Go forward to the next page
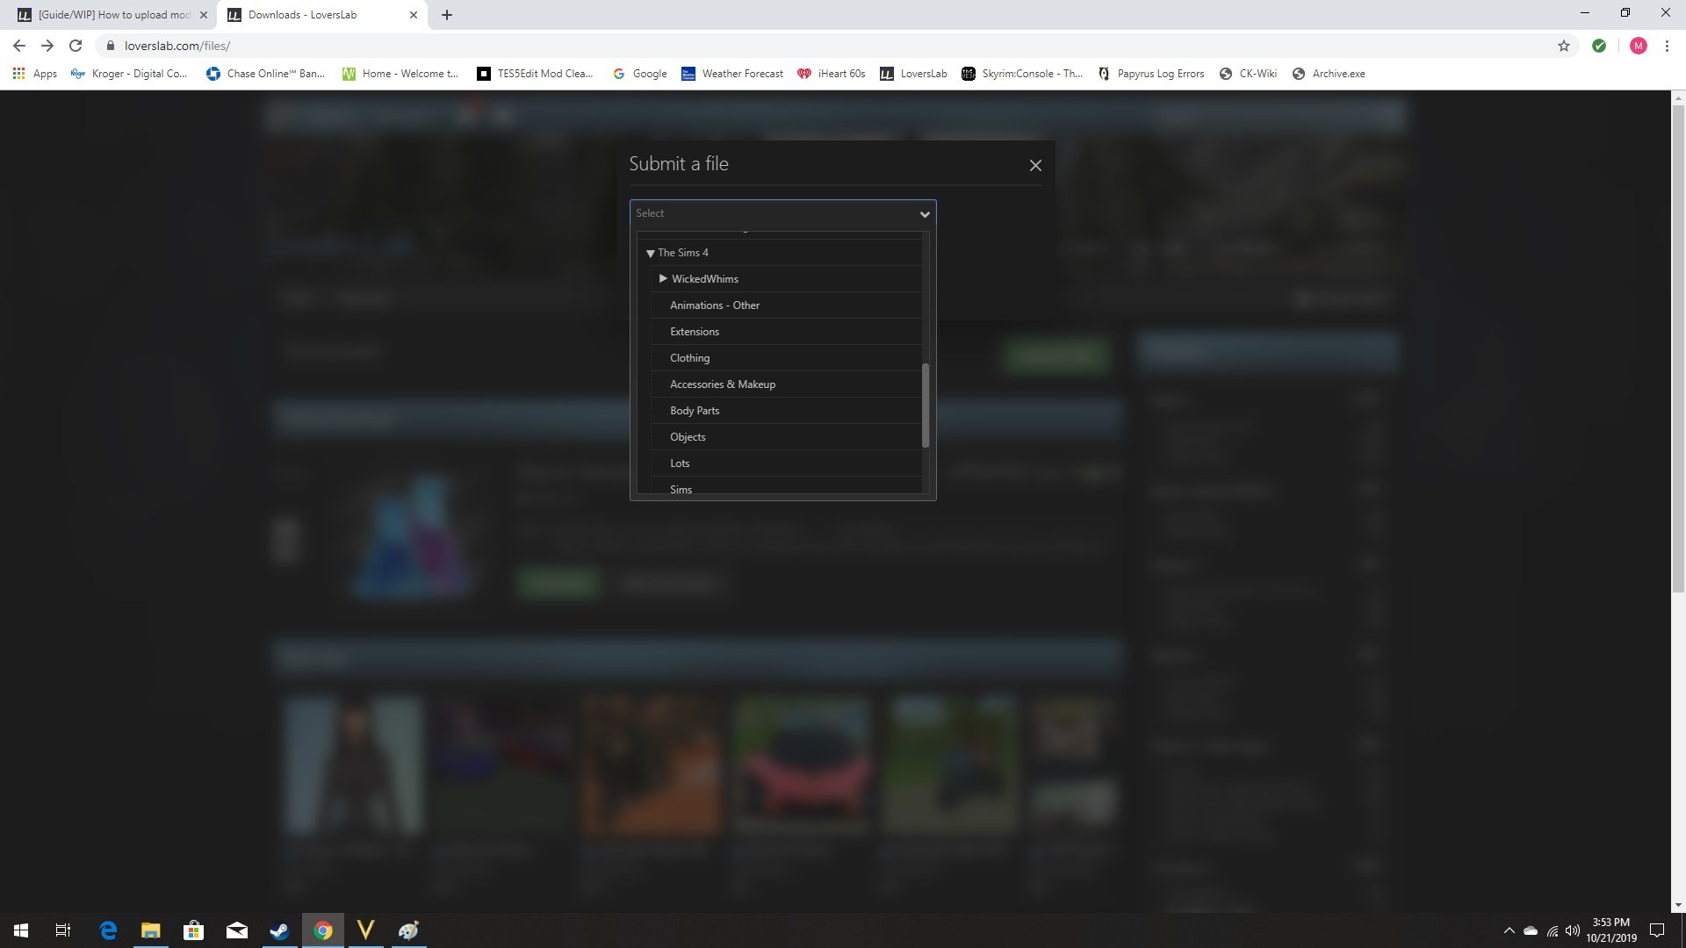1686x948 pixels. (x=47, y=46)
